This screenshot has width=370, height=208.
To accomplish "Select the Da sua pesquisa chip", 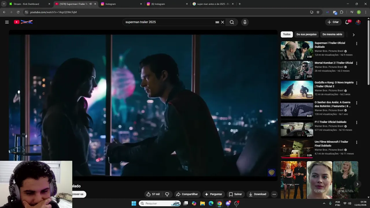I will (306, 34).
